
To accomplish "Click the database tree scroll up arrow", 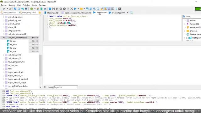I will click(x=41, y=16).
